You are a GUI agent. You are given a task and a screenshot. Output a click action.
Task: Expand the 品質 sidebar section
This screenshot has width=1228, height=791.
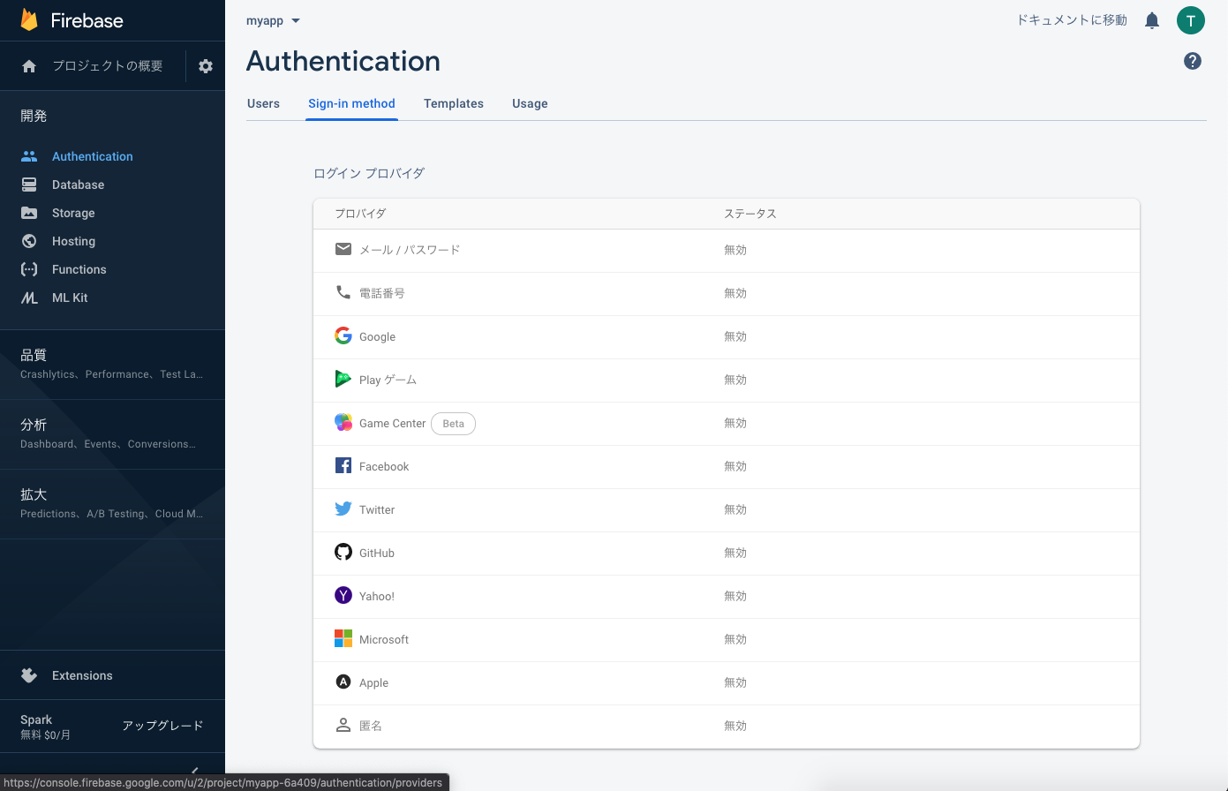pyautogui.click(x=112, y=364)
